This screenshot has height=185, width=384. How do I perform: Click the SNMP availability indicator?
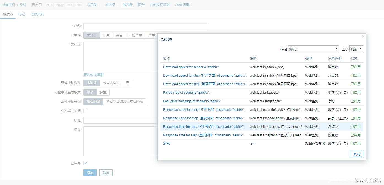pyautogui.click(x=59, y=5)
